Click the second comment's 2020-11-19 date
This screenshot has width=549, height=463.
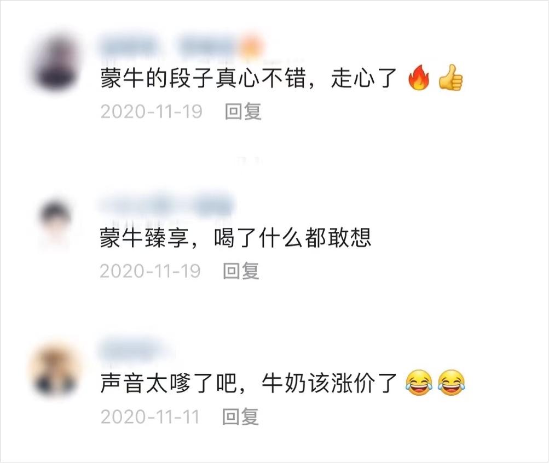coord(150,271)
